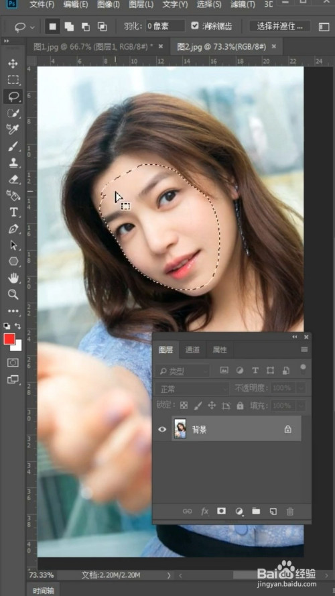Open the Lasso tool preset dropdown arrow

32,27
